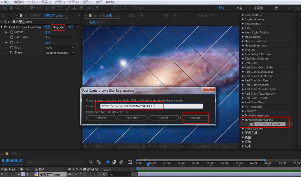Expand the Red Giant Color Suite category

243,68
